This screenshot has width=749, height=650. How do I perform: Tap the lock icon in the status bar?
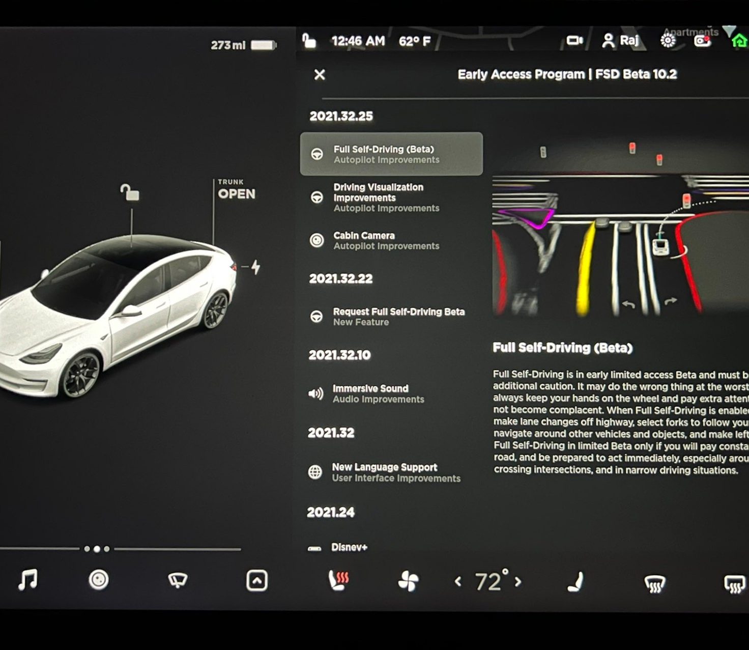pos(309,40)
